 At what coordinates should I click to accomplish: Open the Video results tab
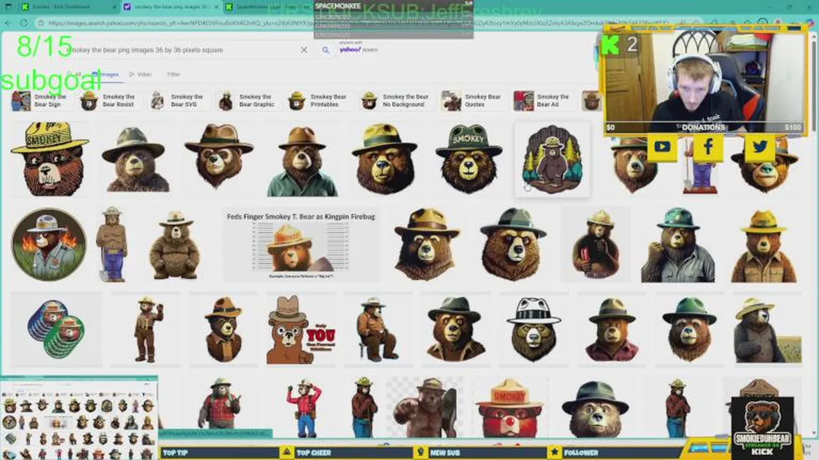pos(141,74)
